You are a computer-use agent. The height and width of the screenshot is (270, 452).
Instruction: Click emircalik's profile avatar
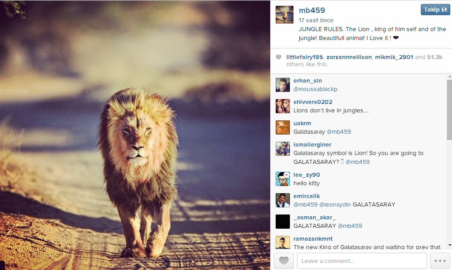coord(283,200)
